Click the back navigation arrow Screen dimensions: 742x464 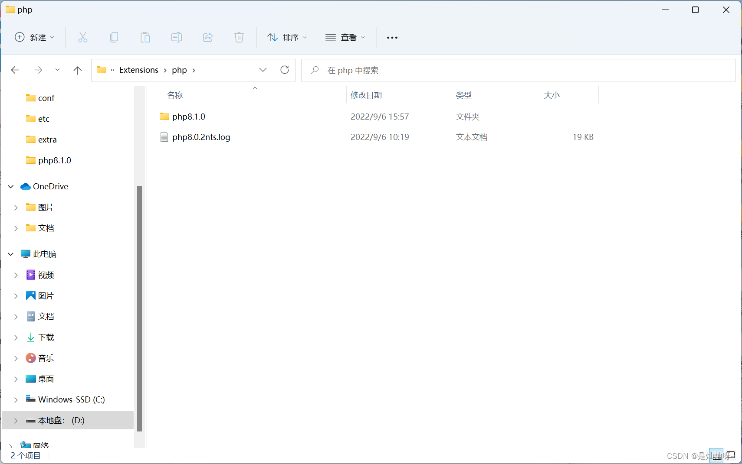[15, 70]
